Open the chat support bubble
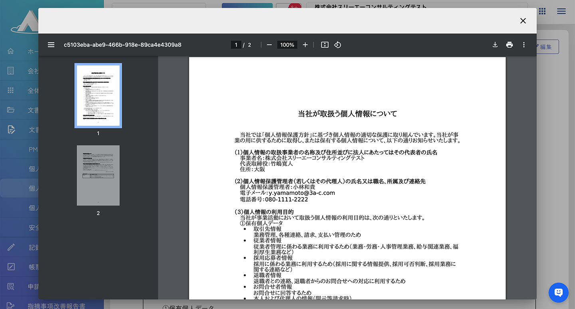The height and width of the screenshot is (309, 575). 559,293
